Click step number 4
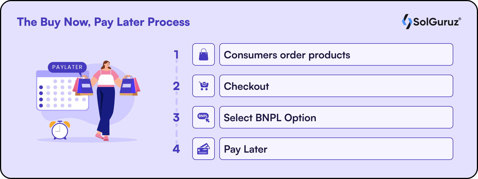The width and height of the screenshot is (478, 179). tap(176, 149)
